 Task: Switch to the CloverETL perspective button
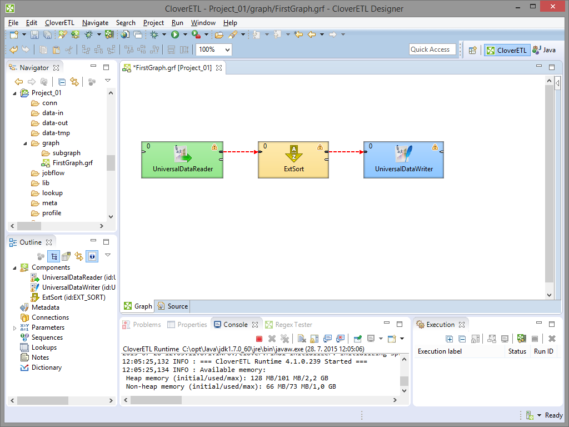click(506, 50)
